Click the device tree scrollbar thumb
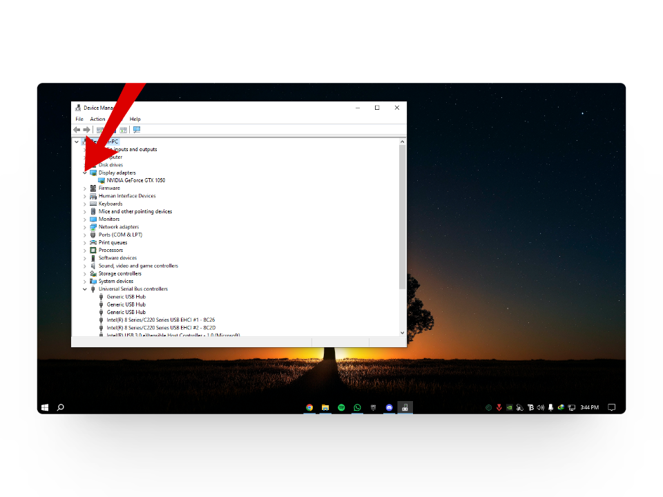 coord(402,217)
